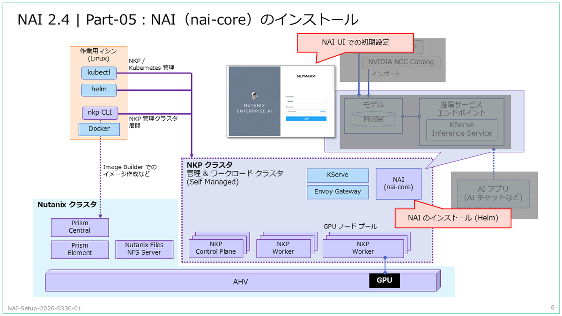Click the NVIDIA NGC Catalog box
Viewport: 562px width, 316px height.
[401, 62]
